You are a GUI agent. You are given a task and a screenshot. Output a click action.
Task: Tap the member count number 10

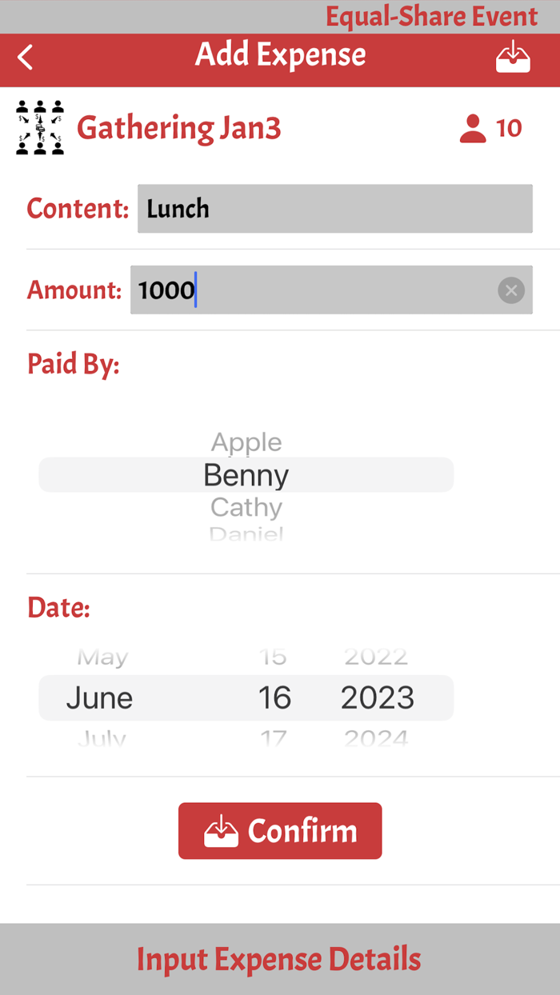pos(512,127)
